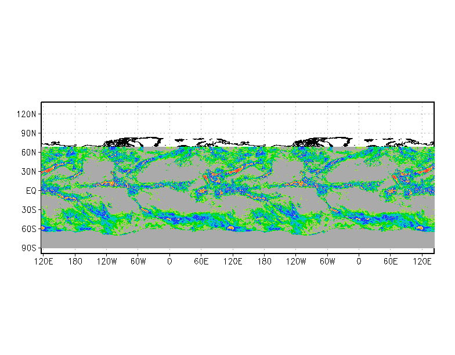Pick the leftmost 60W longitude label
The height and width of the screenshot is (355, 455).
[x=138, y=262]
